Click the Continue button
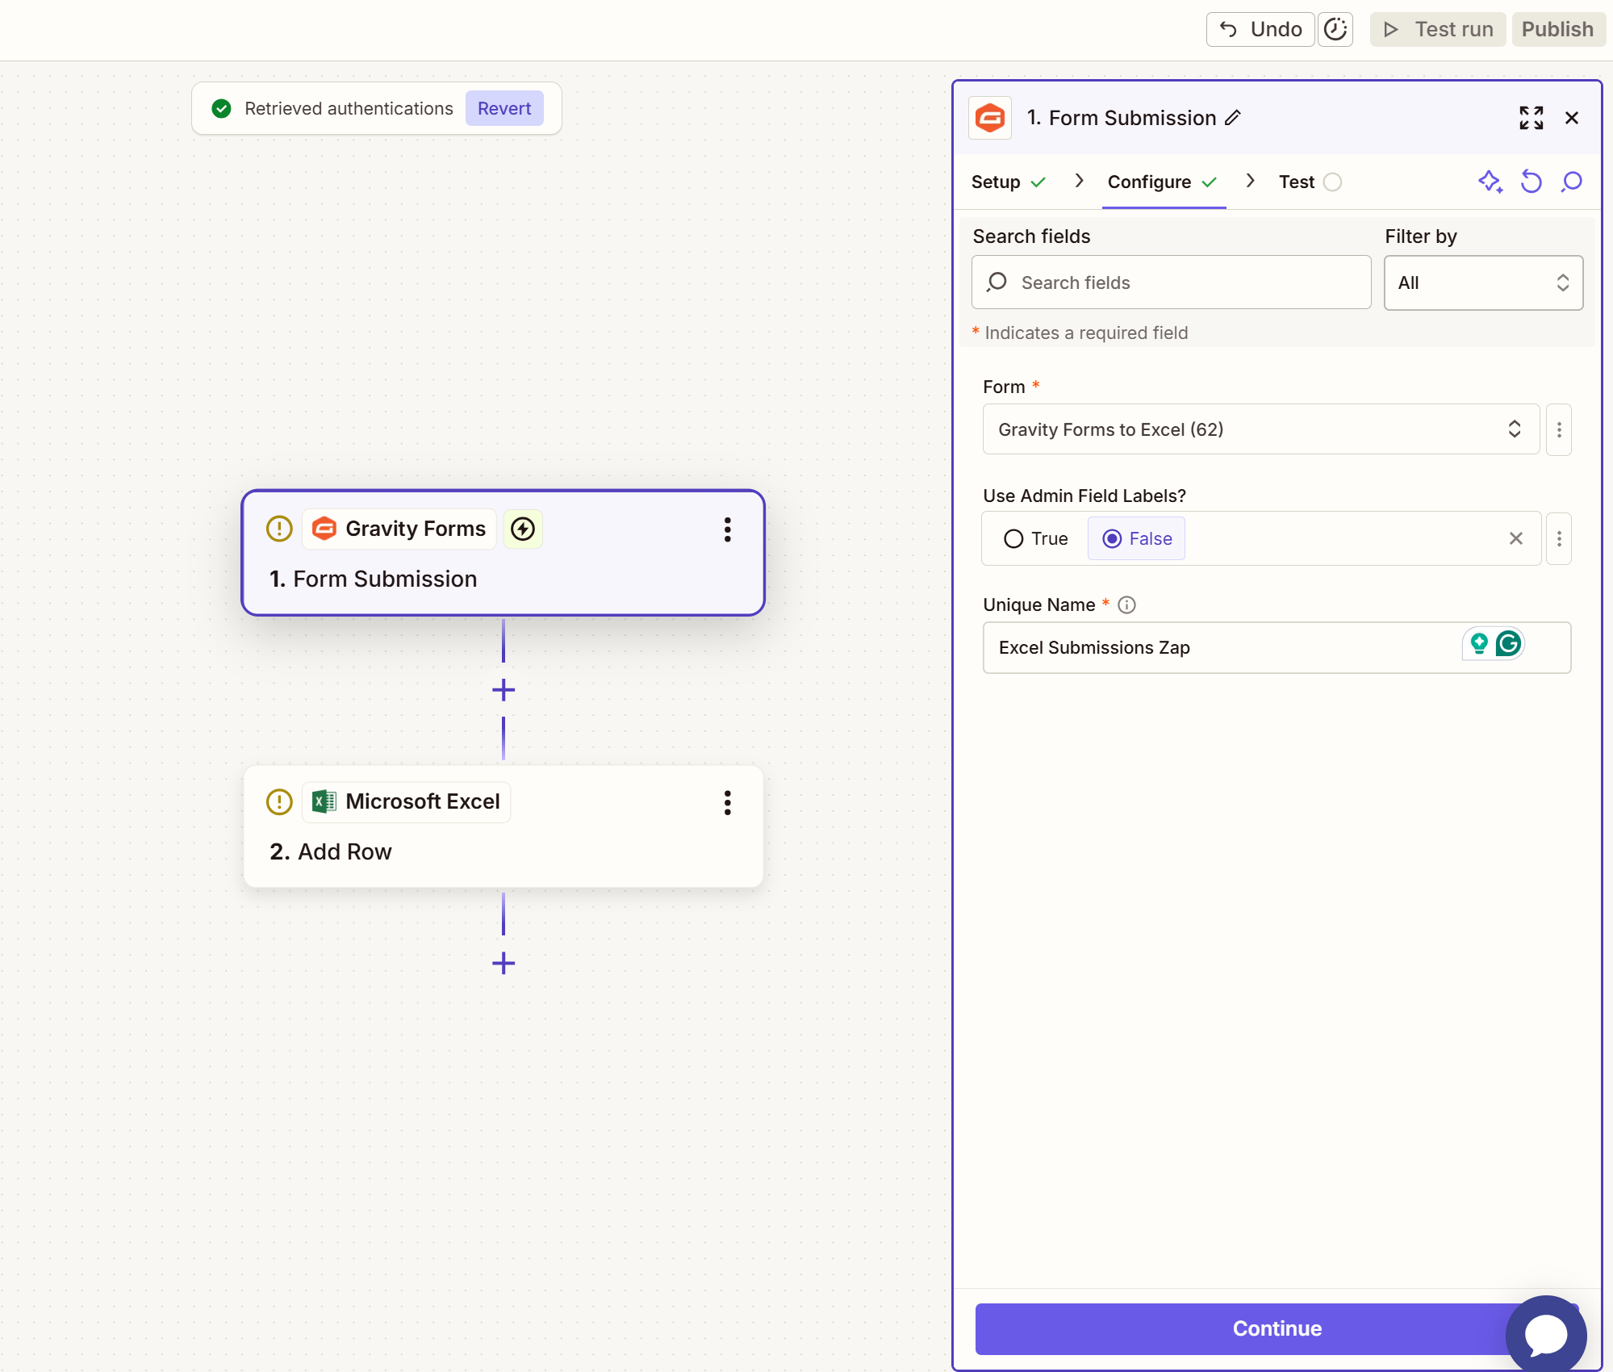1613x1372 pixels. coord(1277,1328)
